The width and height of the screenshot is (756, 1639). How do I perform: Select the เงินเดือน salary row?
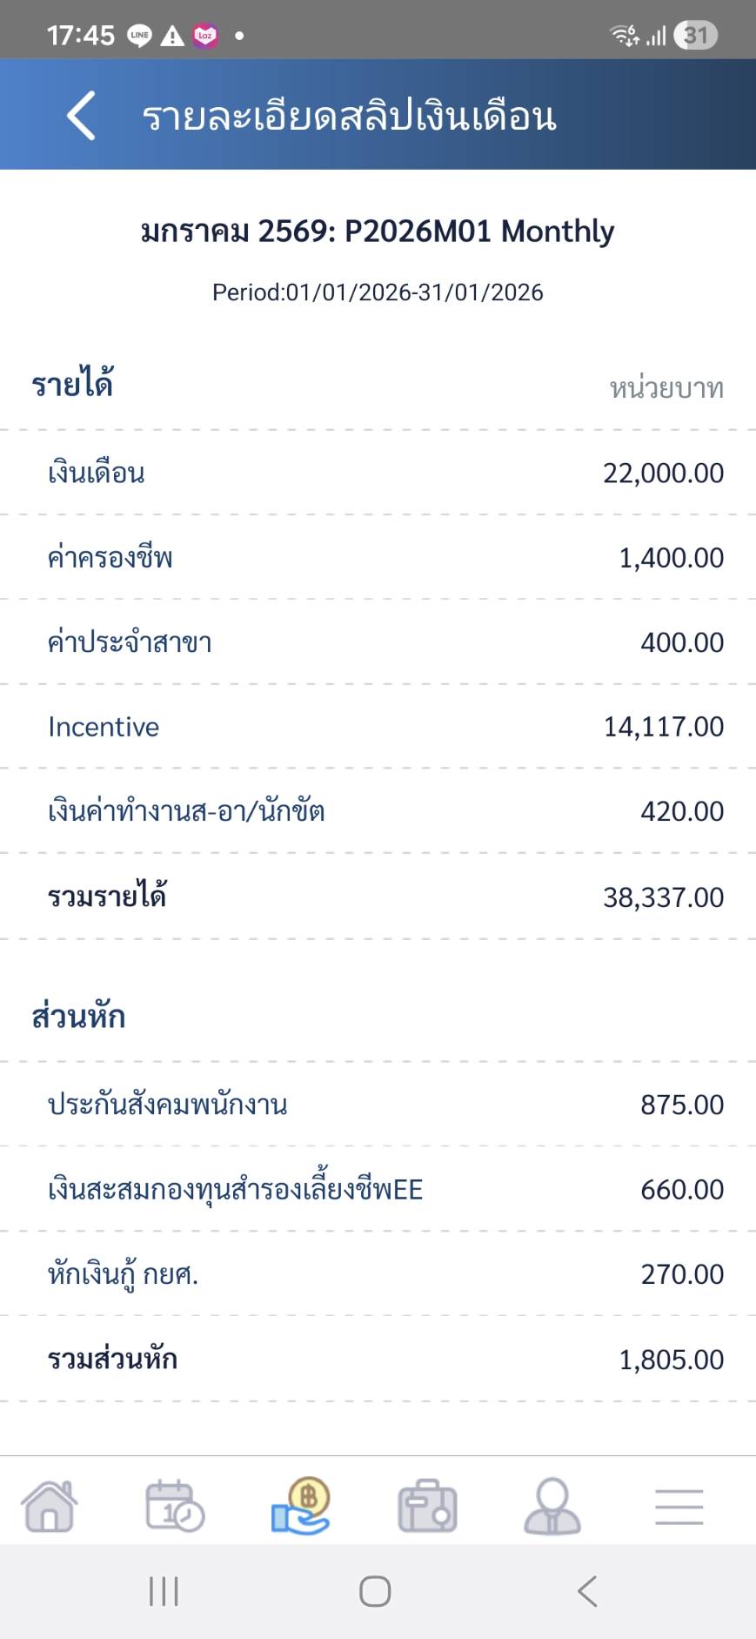coord(378,473)
